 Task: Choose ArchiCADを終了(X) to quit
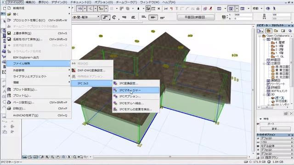39,115
